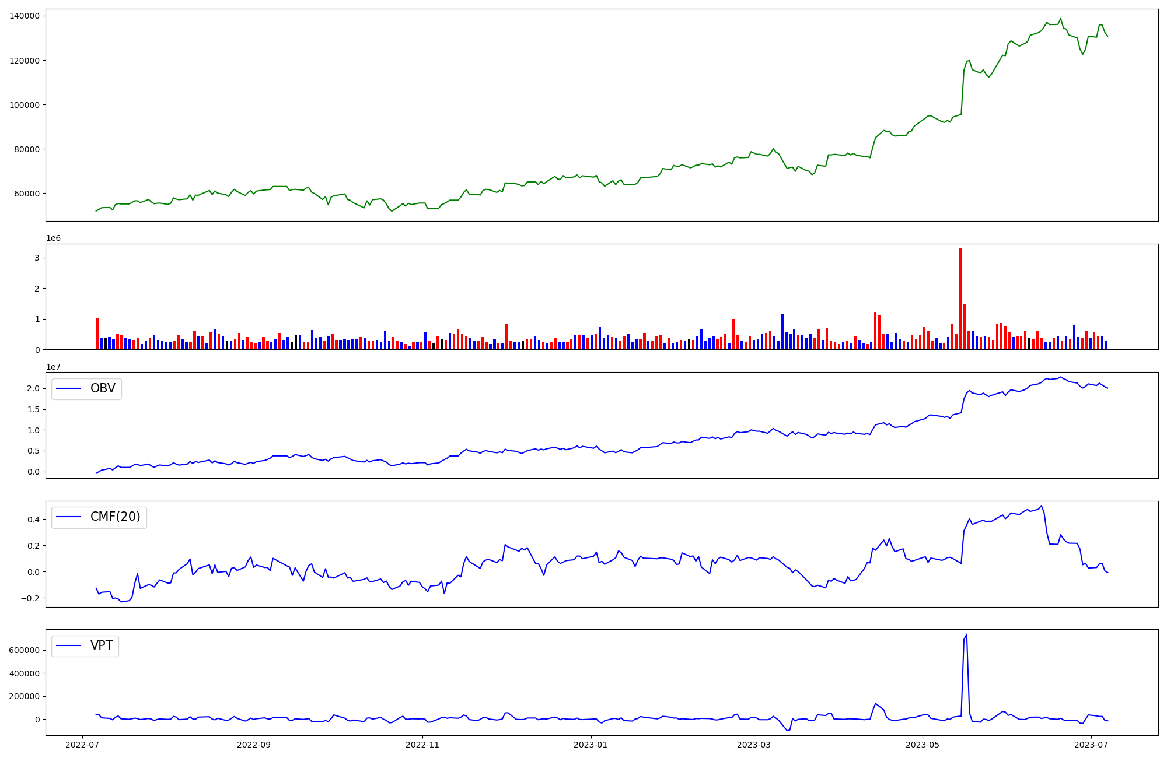Viewport: 1167px width, 758px height.
Task: Click the 2023-05 date tick label
Action: coord(923,745)
